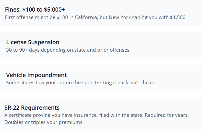Click the "Doubles or triples your premiums" line
The image size is (202, 131).
[x=44, y=122]
